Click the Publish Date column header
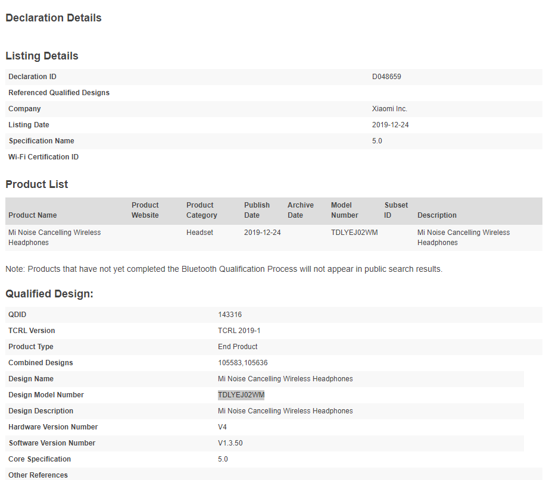Viewport: 549px width, 480px height. pos(257,210)
